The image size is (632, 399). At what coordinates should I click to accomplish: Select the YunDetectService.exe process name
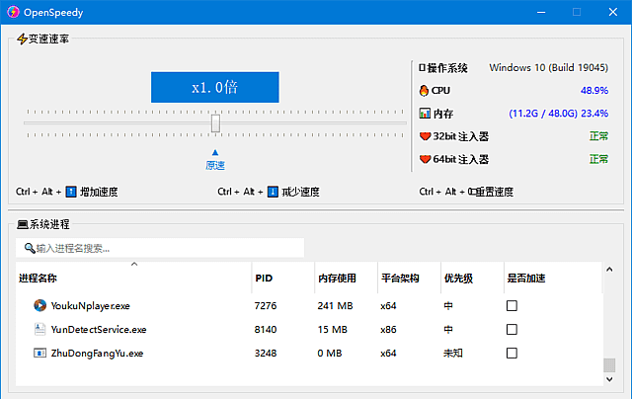(x=99, y=330)
